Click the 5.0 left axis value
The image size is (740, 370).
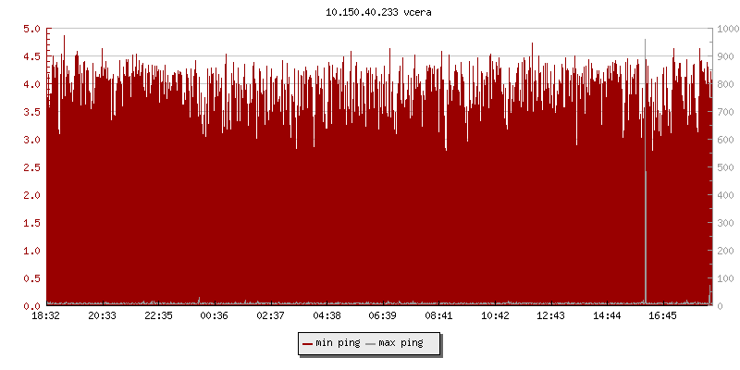[31, 29]
